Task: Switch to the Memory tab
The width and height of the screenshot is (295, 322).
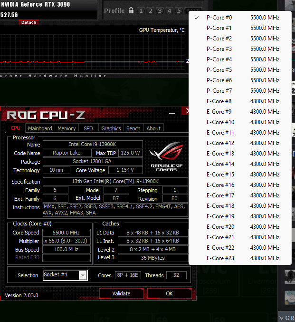Action: point(67,128)
